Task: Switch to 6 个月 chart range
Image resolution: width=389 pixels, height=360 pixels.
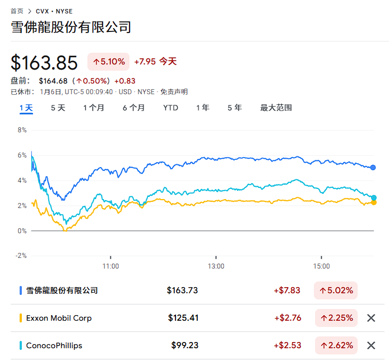Action: point(133,108)
